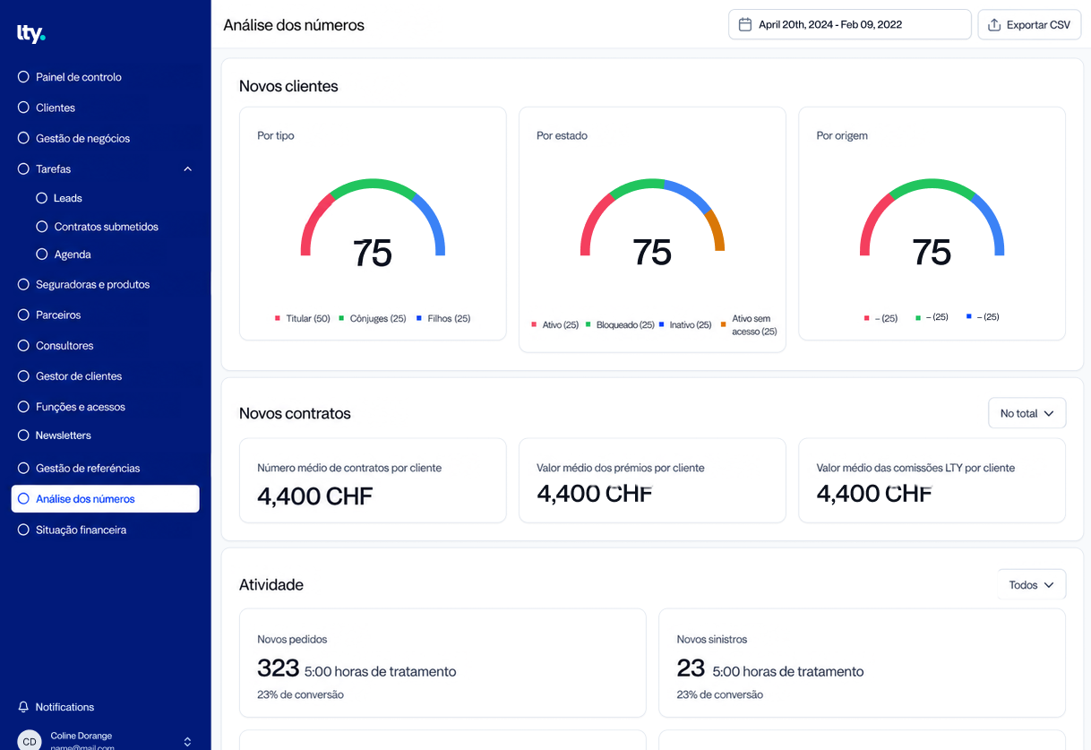
Task: Collapse the Tarefas submenu chevron
Action: click(x=187, y=168)
